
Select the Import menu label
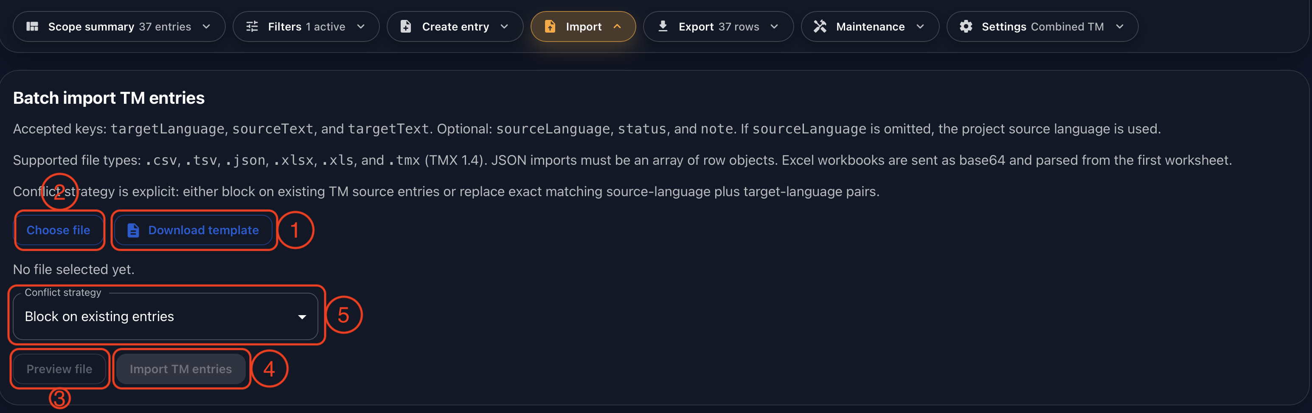584,26
